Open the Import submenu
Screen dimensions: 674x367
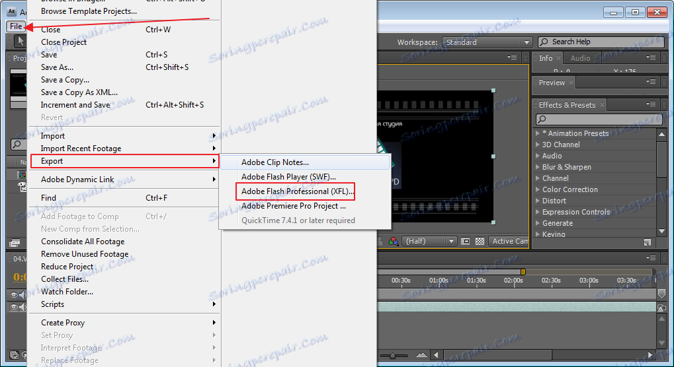124,136
